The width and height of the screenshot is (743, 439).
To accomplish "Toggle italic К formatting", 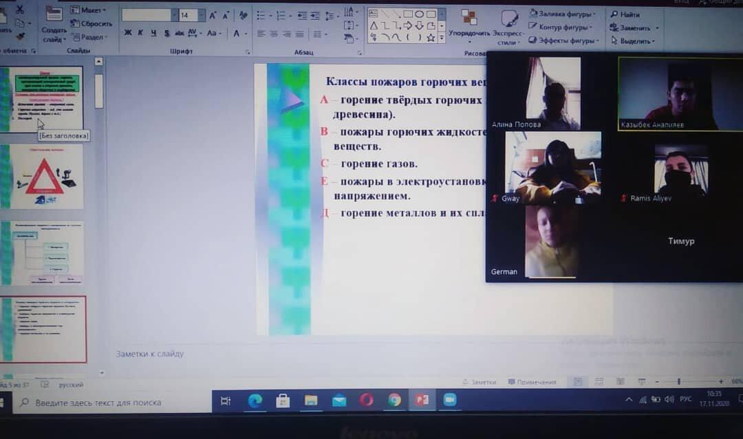I will click(x=140, y=33).
